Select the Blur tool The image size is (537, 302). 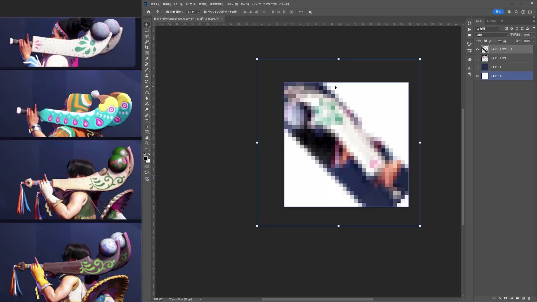point(147,98)
